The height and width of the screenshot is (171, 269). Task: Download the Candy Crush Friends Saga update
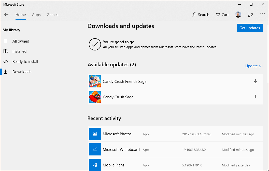coord(255,81)
